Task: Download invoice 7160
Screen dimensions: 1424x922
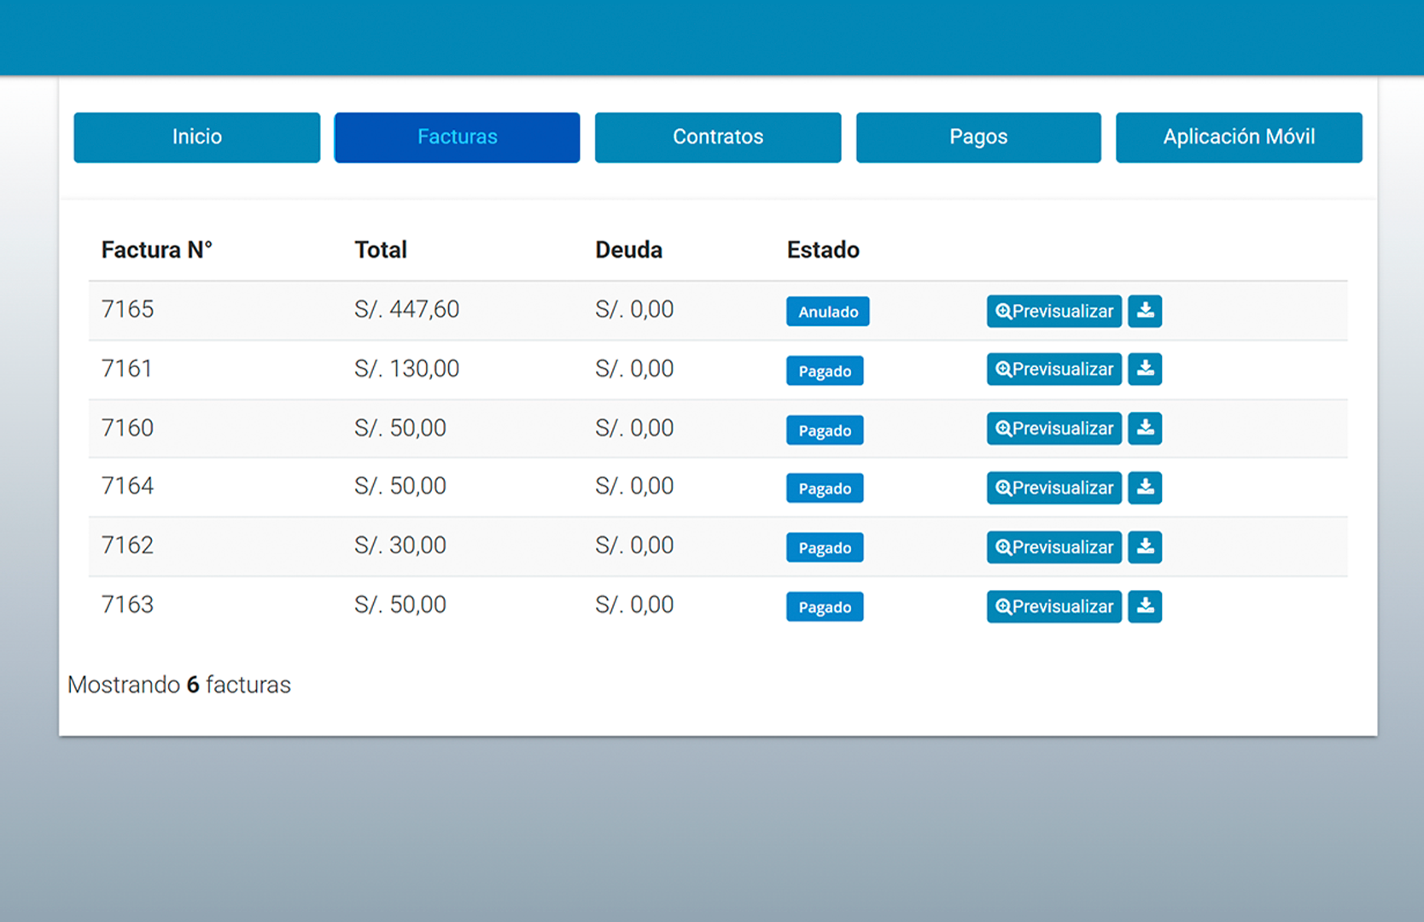Action: (x=1144, y=429)
